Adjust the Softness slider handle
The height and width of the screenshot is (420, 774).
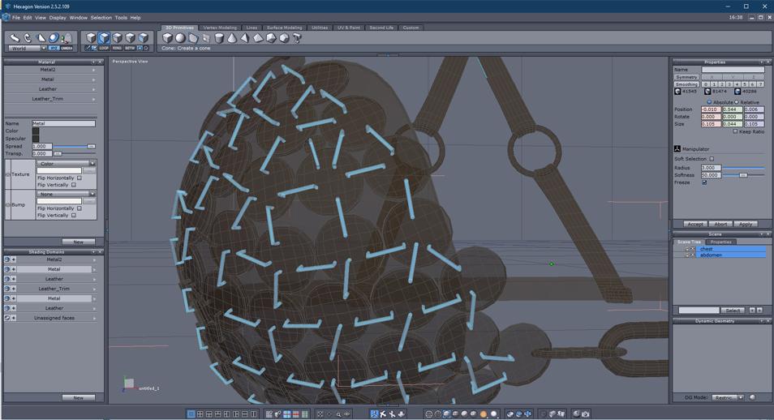tap(742, 175)
